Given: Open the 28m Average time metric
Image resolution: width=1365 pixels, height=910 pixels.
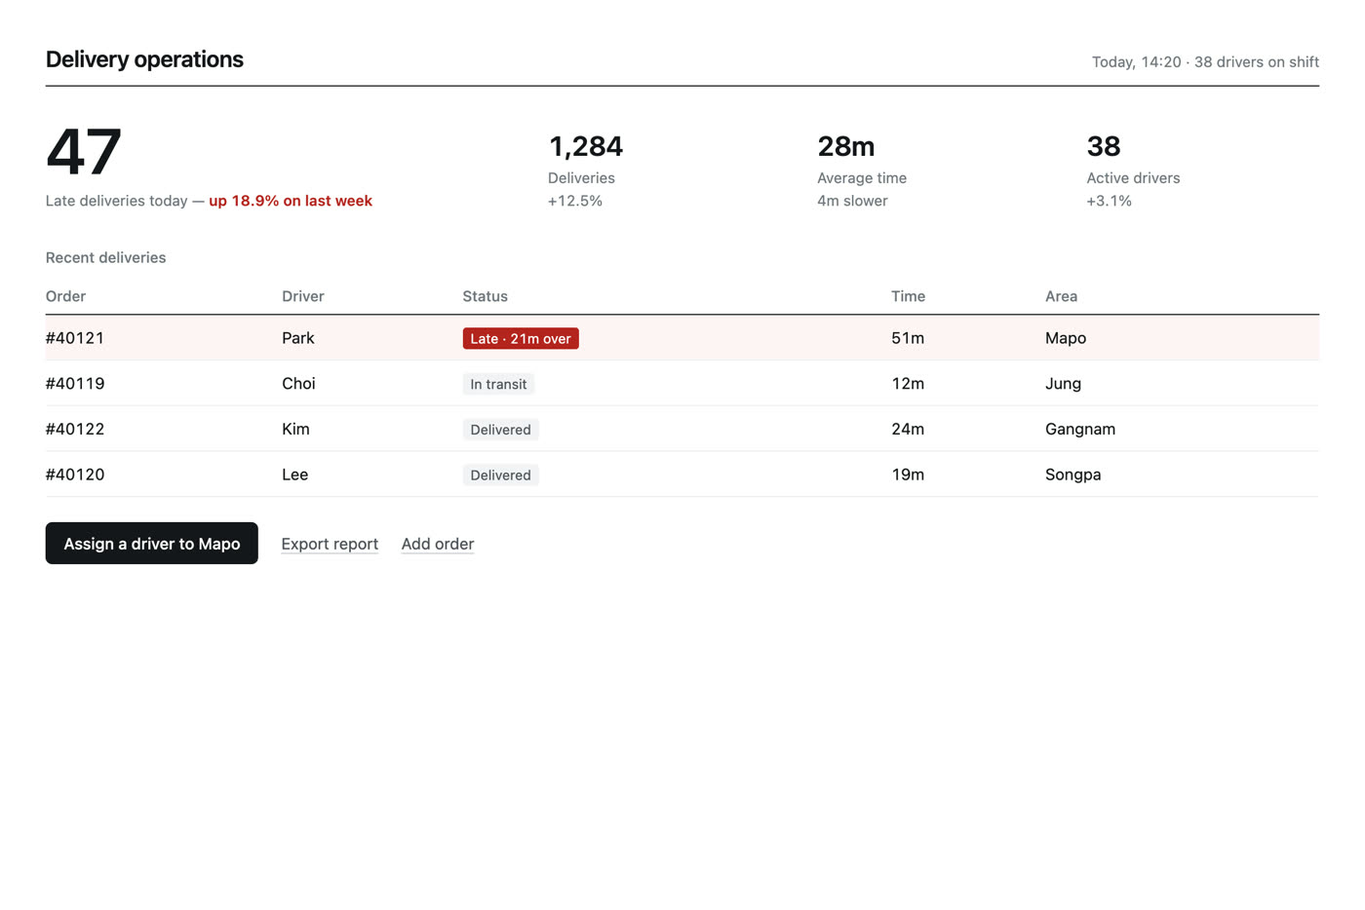Looking at the screenshot, I should pos(862,170).
